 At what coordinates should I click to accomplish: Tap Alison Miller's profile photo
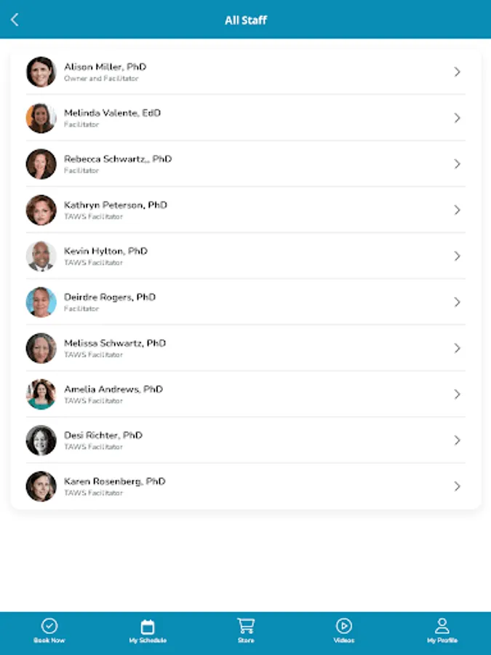[41, 72]
